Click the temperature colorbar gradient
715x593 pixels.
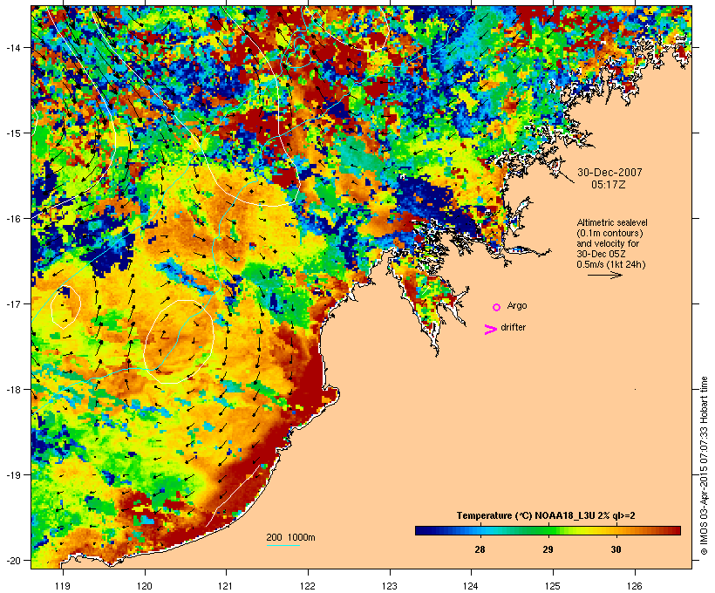pos(548,530)
